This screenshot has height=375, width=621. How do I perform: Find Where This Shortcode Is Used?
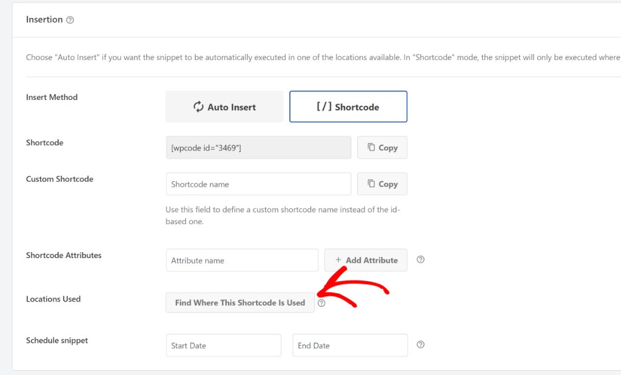(240, 303)
